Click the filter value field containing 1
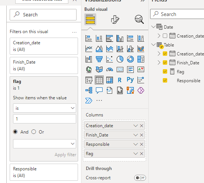The width and height of the screenshot is (204, 183). [x=45, y=119]
